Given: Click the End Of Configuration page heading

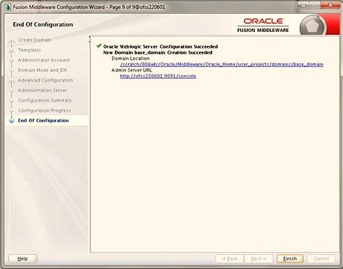Looking at the screenshot, I should 43,24.
